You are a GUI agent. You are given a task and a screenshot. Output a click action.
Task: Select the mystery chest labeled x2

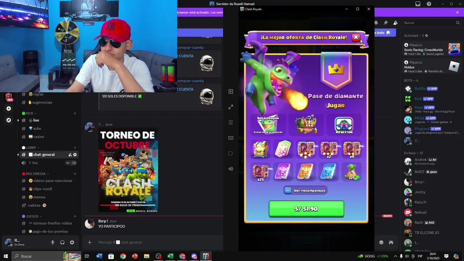[x=329, y=149]
